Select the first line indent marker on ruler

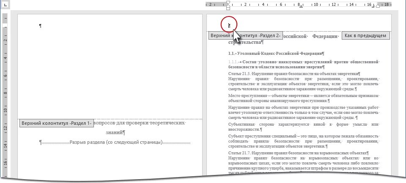coord(228,3)
